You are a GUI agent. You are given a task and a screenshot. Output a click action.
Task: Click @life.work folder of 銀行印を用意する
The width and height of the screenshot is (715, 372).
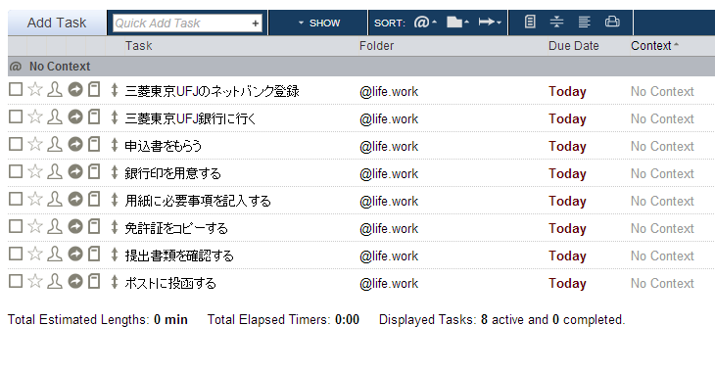[x=389, y=173]
